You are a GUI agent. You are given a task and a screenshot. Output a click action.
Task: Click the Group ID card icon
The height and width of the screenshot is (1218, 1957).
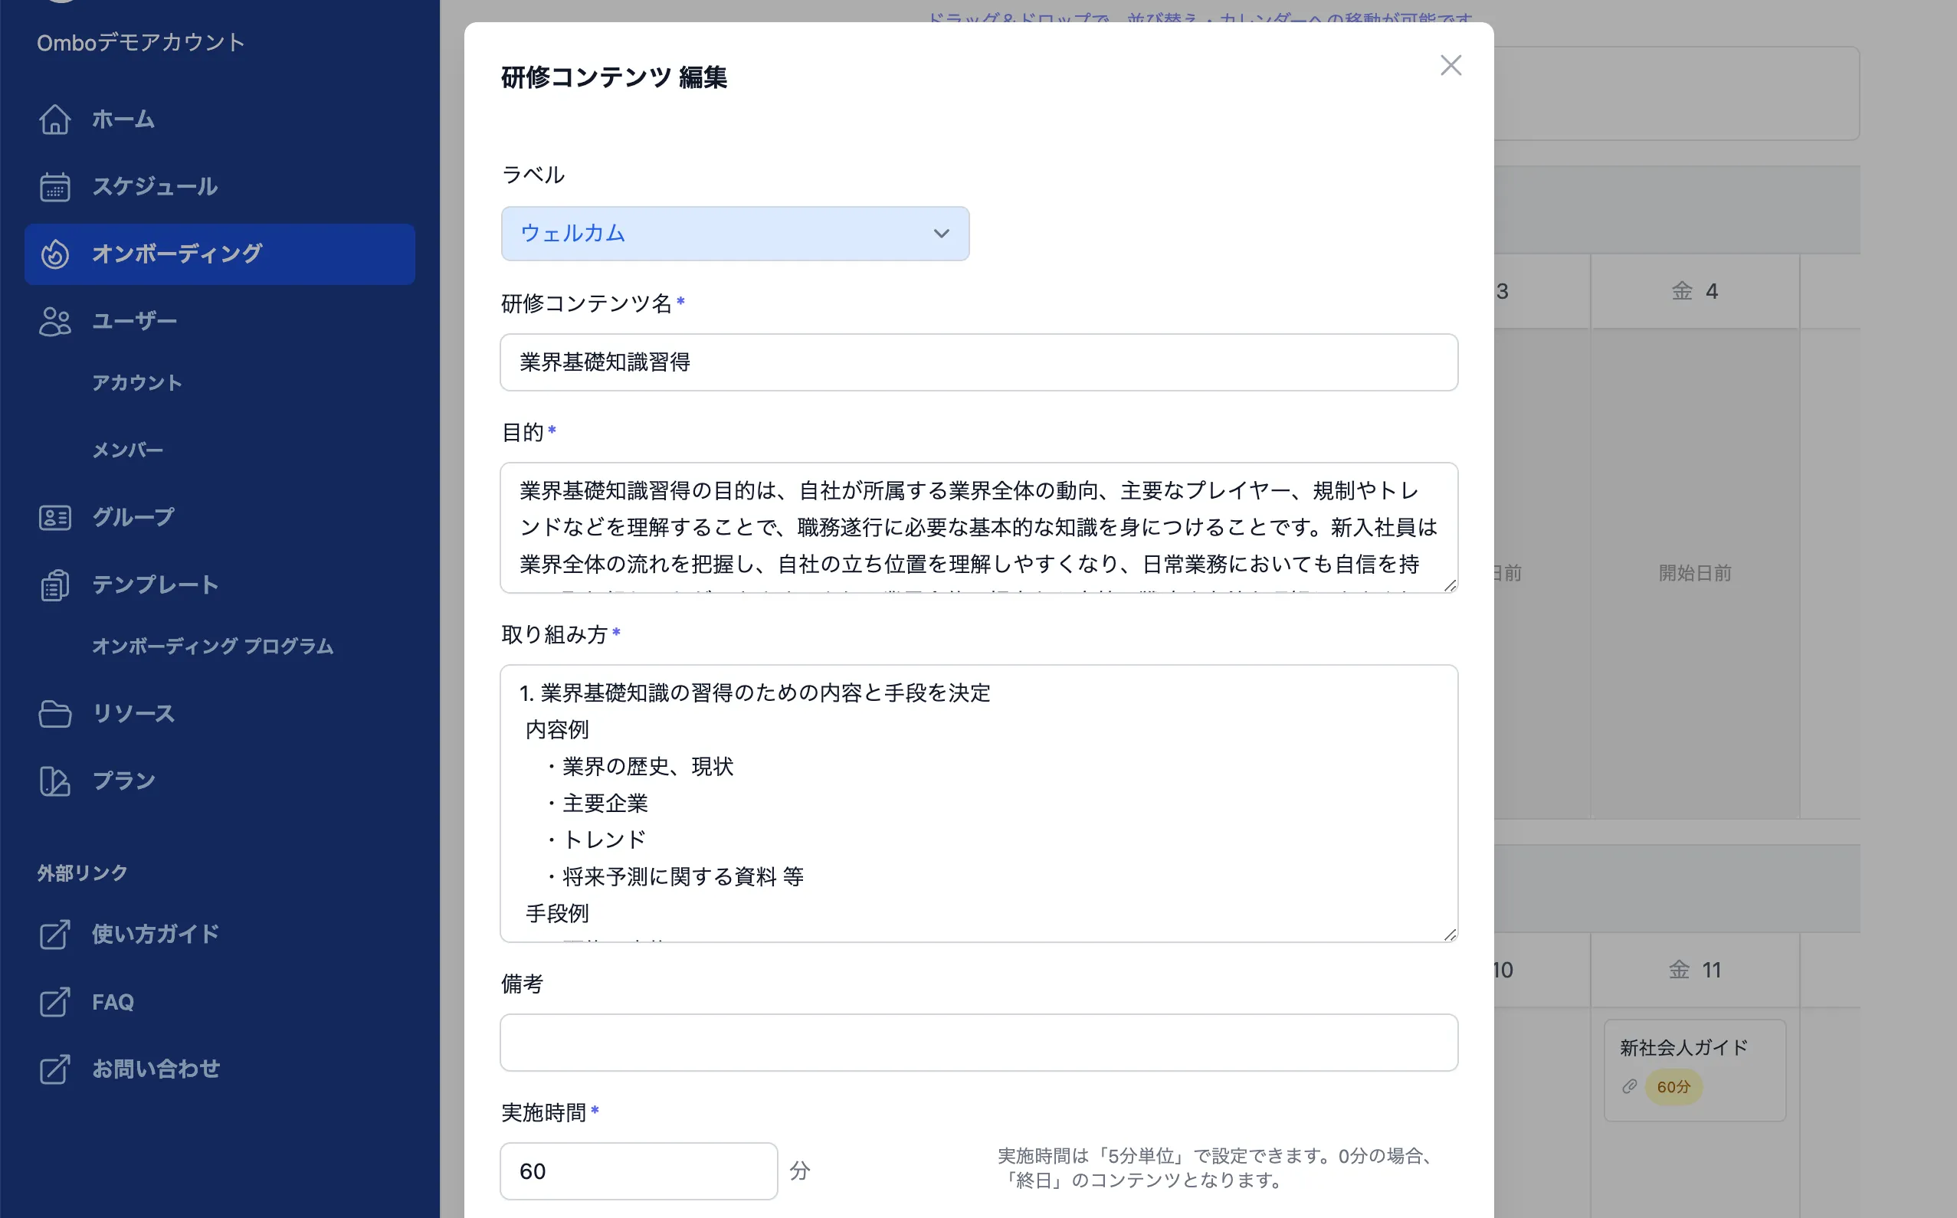[x=54, y=517]
